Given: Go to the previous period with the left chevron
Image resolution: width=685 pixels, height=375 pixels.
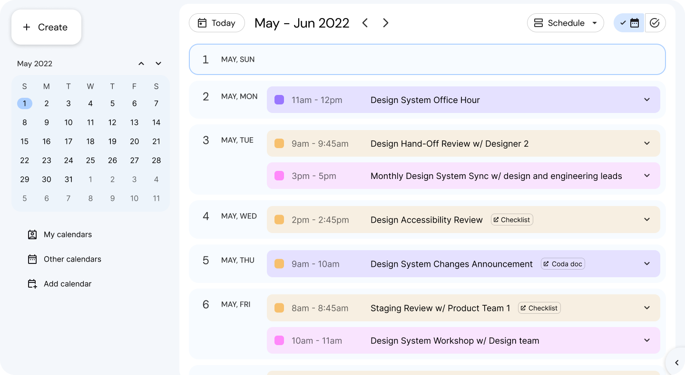Looking at the screenshot, I should [365, 22].
